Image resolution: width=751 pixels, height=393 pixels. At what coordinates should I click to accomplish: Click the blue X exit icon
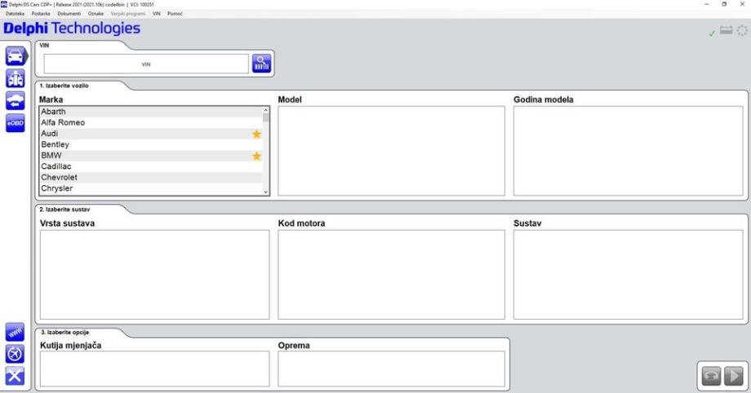pos(15,376)
